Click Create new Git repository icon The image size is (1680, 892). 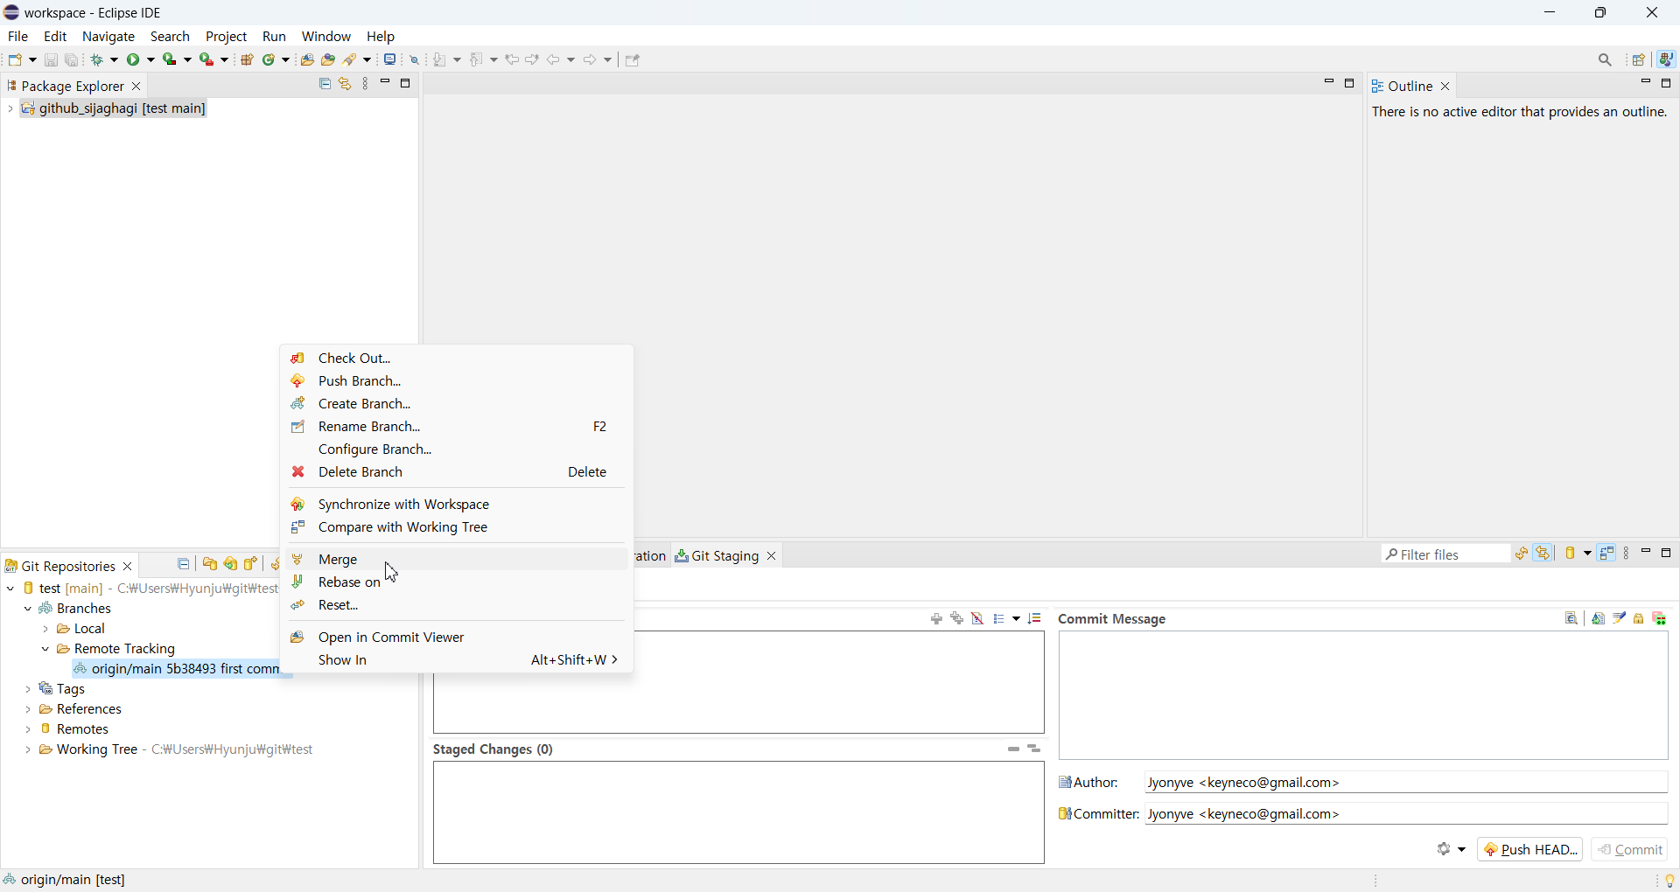[252, 564]
